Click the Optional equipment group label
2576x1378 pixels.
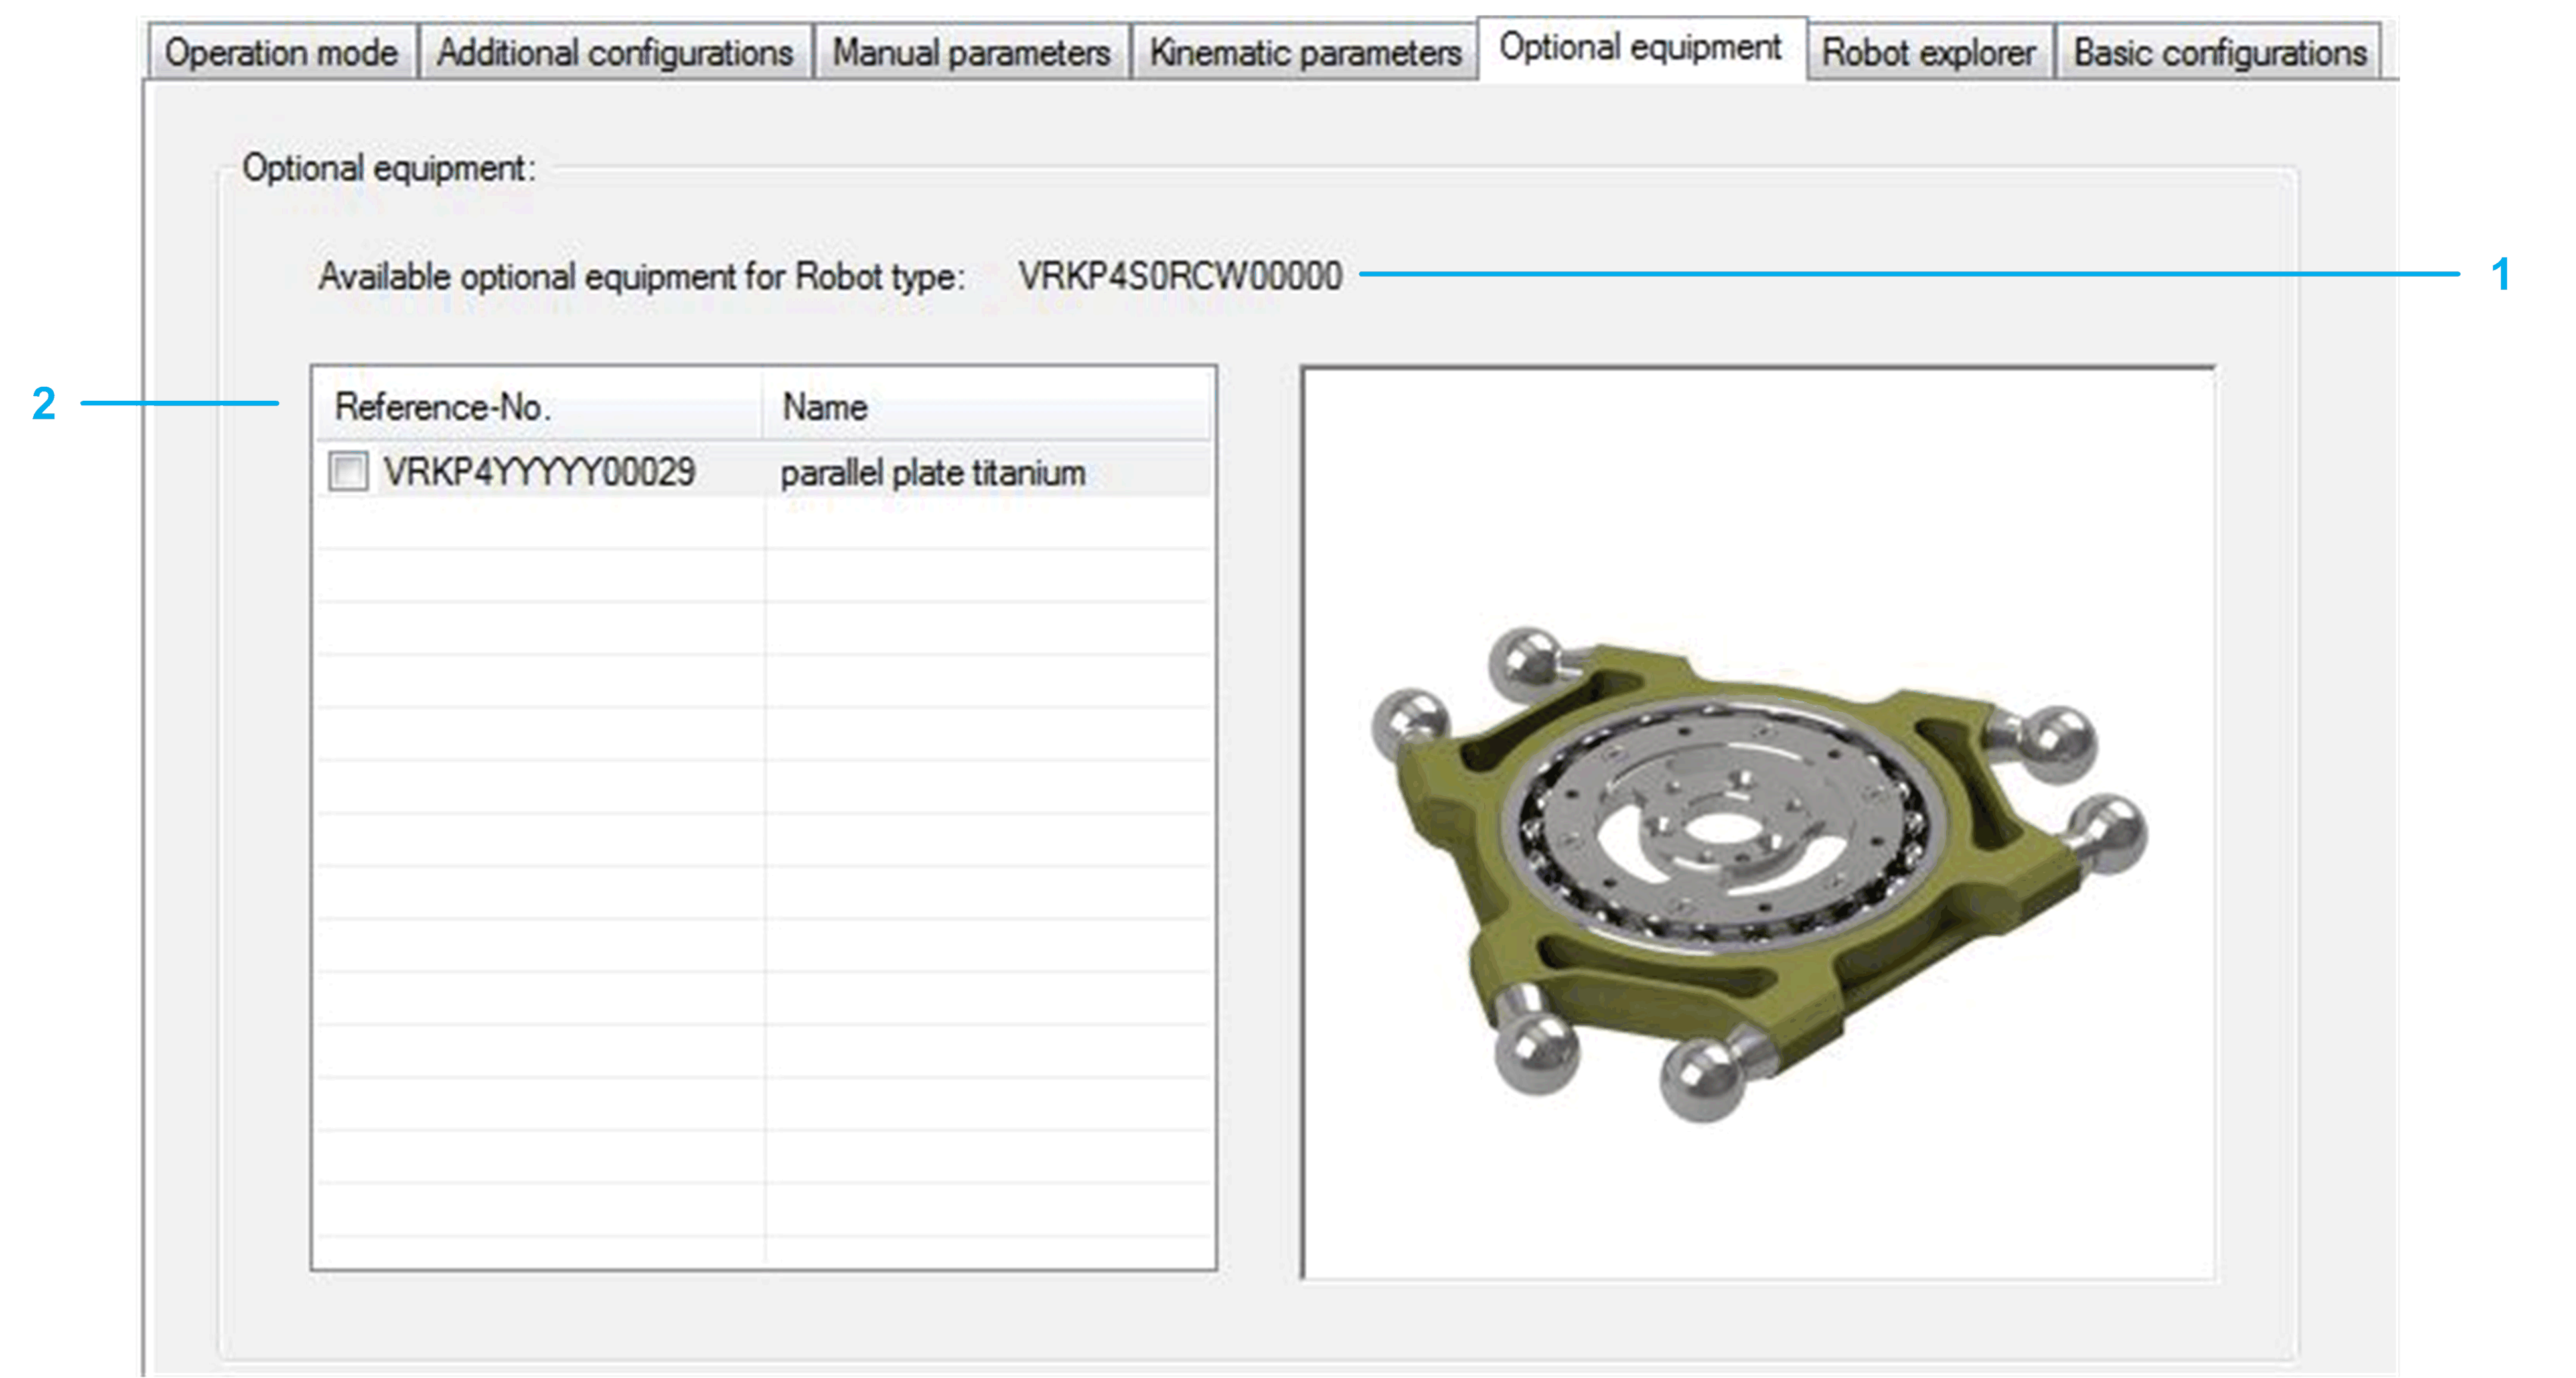pyautogui.click(x=388, y=168)
